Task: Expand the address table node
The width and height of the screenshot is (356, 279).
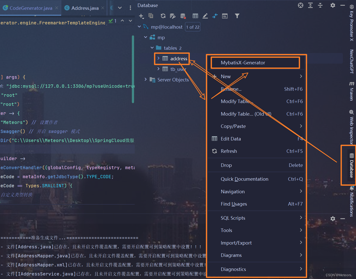Action: click(158, 58)
